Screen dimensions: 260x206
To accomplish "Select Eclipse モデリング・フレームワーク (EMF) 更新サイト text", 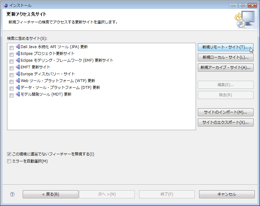I will coord(67,60).
